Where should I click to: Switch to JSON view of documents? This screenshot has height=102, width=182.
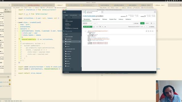tap(103, 27)
